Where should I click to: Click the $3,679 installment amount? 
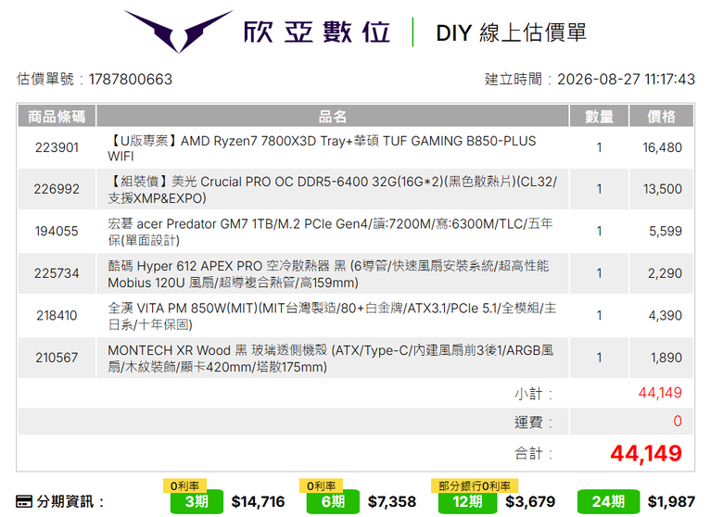(530, 501)
